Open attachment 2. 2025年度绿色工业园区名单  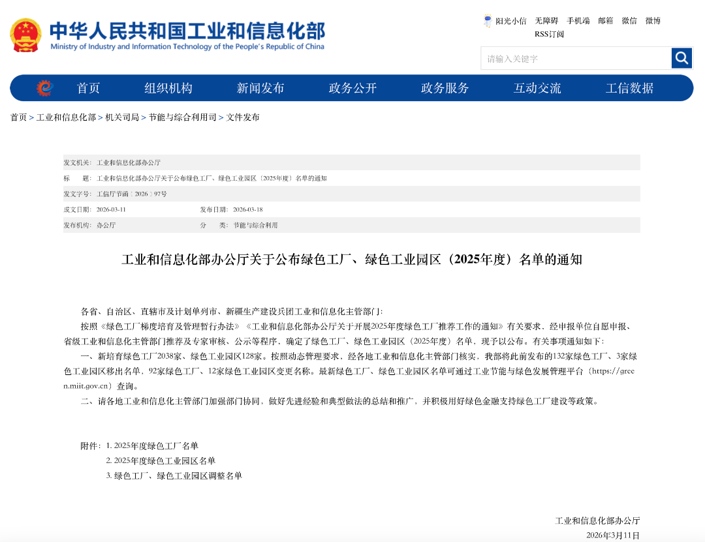[161, 460]
